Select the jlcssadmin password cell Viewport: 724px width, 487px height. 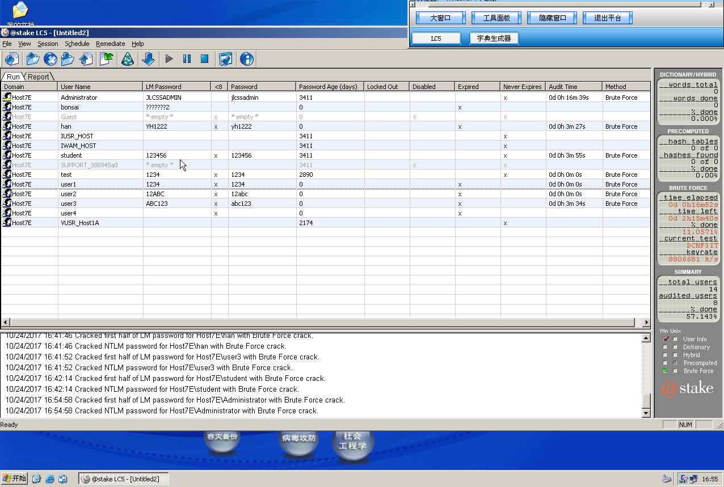pos(262,98)
